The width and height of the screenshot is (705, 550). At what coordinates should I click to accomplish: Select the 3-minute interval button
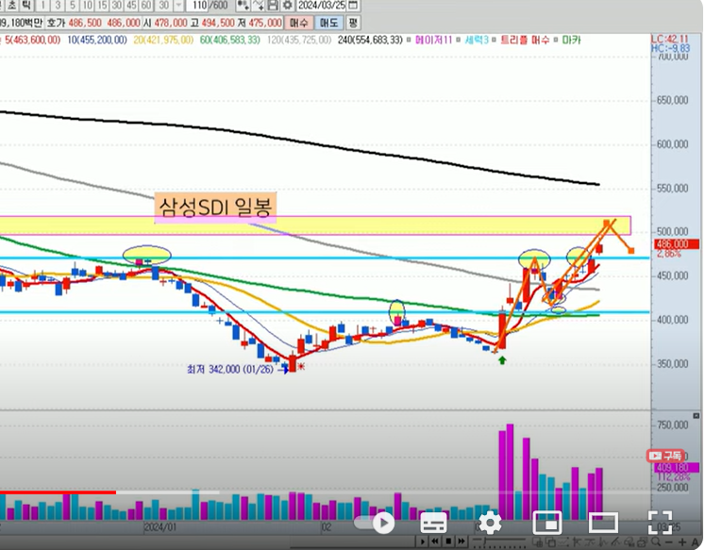click(x=58, y=5)
